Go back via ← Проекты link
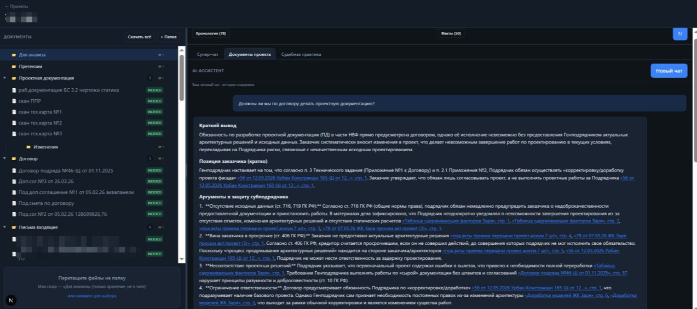 click(x=16, y=7)
